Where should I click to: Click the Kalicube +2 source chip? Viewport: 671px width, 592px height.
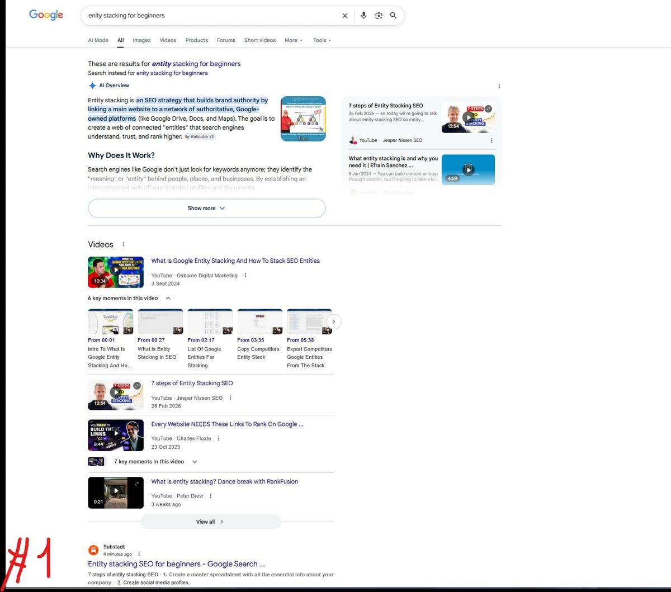coord(200,136)
